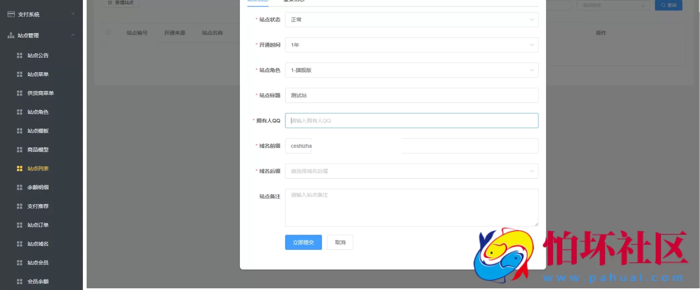Screen dimensions: 700x290
Task: Click the grid icon beside 支付推荐
Action: pos(19,206)
